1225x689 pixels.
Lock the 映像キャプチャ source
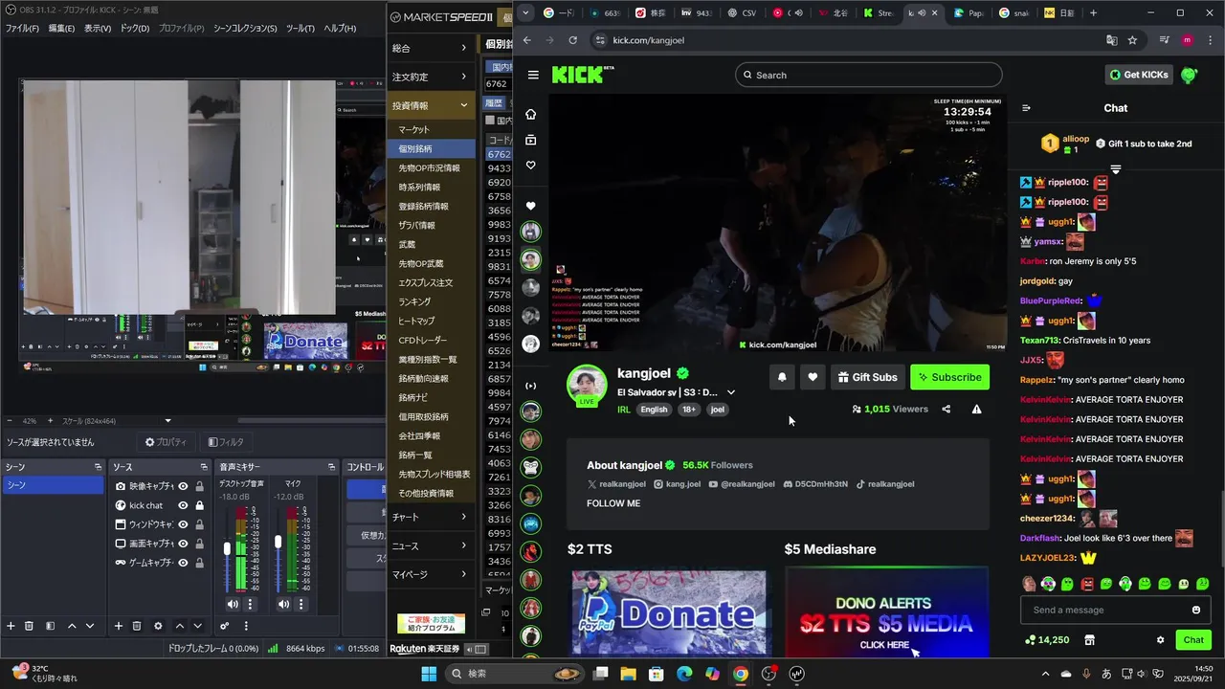click(x=199, y=486)
